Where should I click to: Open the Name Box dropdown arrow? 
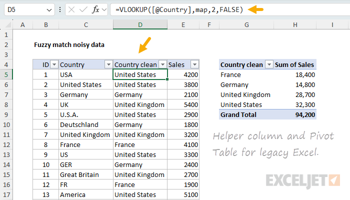coord(49,10)
